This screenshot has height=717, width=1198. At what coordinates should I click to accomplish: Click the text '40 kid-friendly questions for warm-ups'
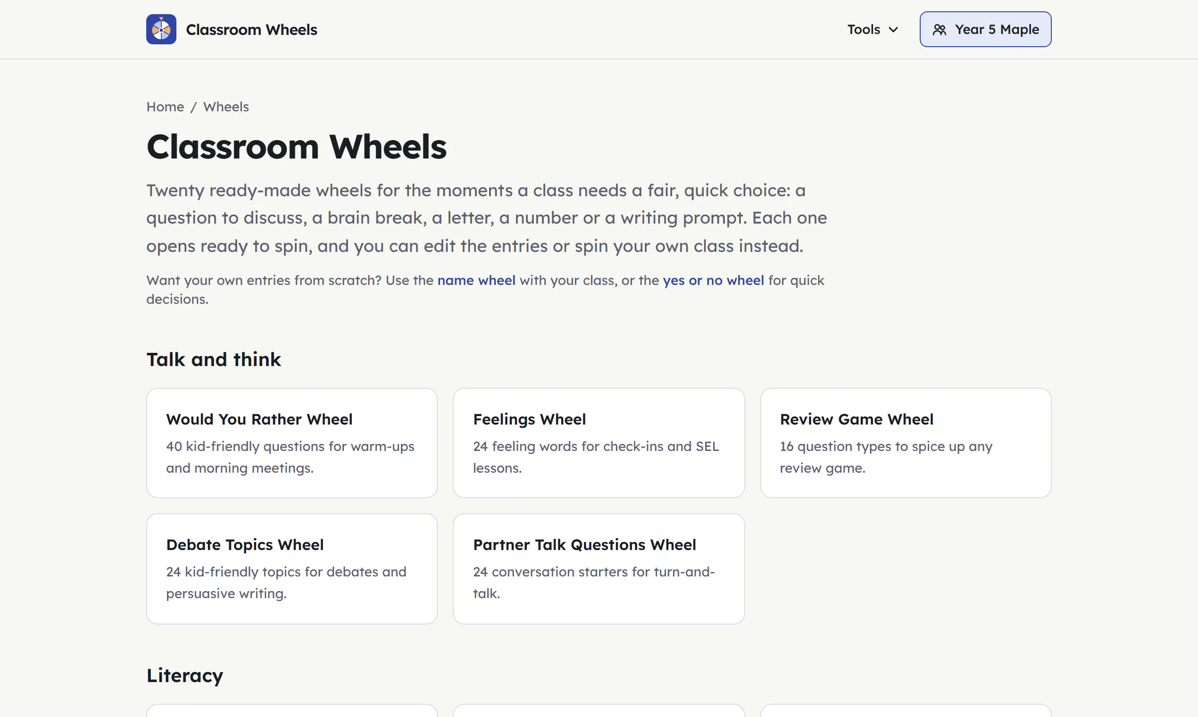pyautogui.click(x=290, y=446)
